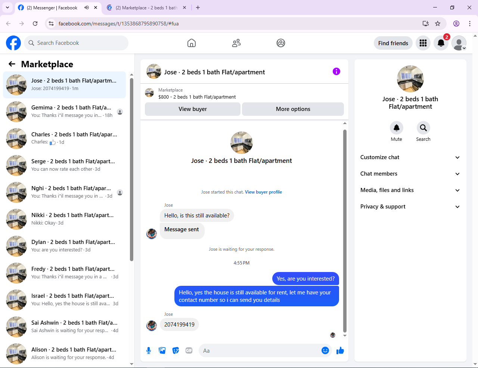Mute this chat with the bell icon
This screenshot has width=478, height=368.
pyautogui.click(x=397, y=128)
